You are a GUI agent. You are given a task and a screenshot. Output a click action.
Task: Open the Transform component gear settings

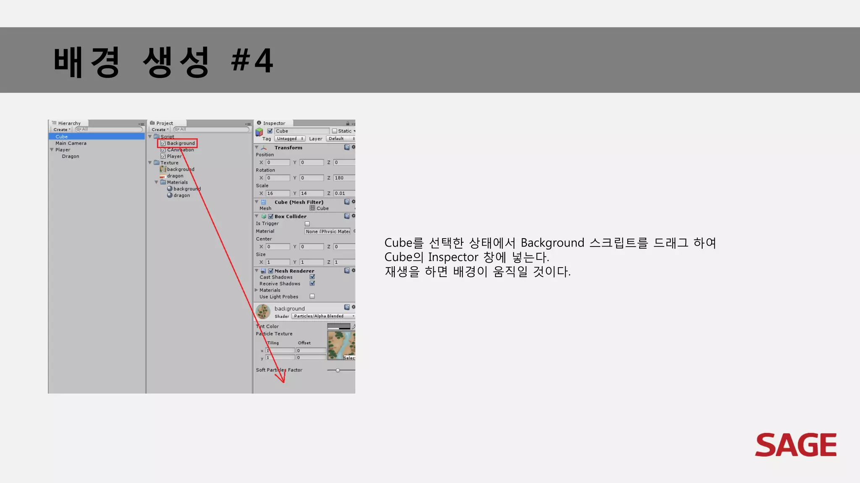[x=354, y=147]
